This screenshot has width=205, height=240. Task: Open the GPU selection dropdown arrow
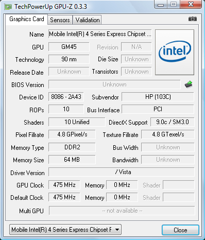click(x=117, y=230)
